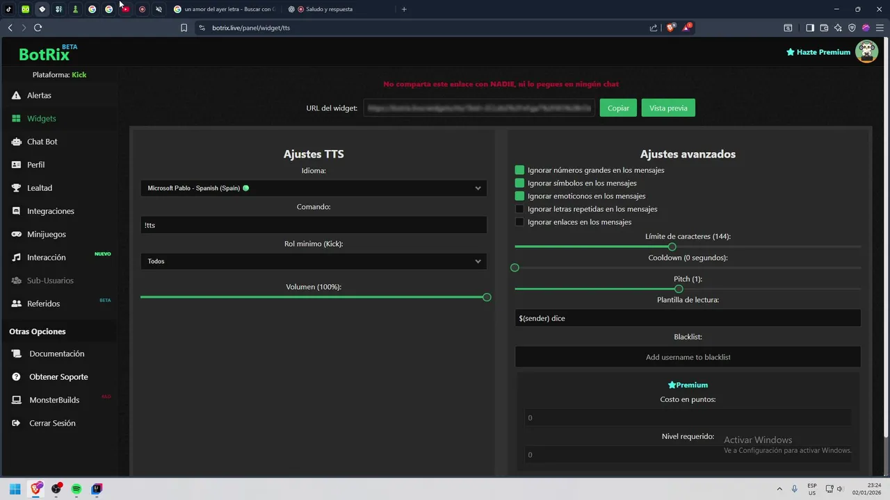Viewport: 890px width, 500px height.
Task: Switch to the YouTube pinned tab
Action: point(125,9)
